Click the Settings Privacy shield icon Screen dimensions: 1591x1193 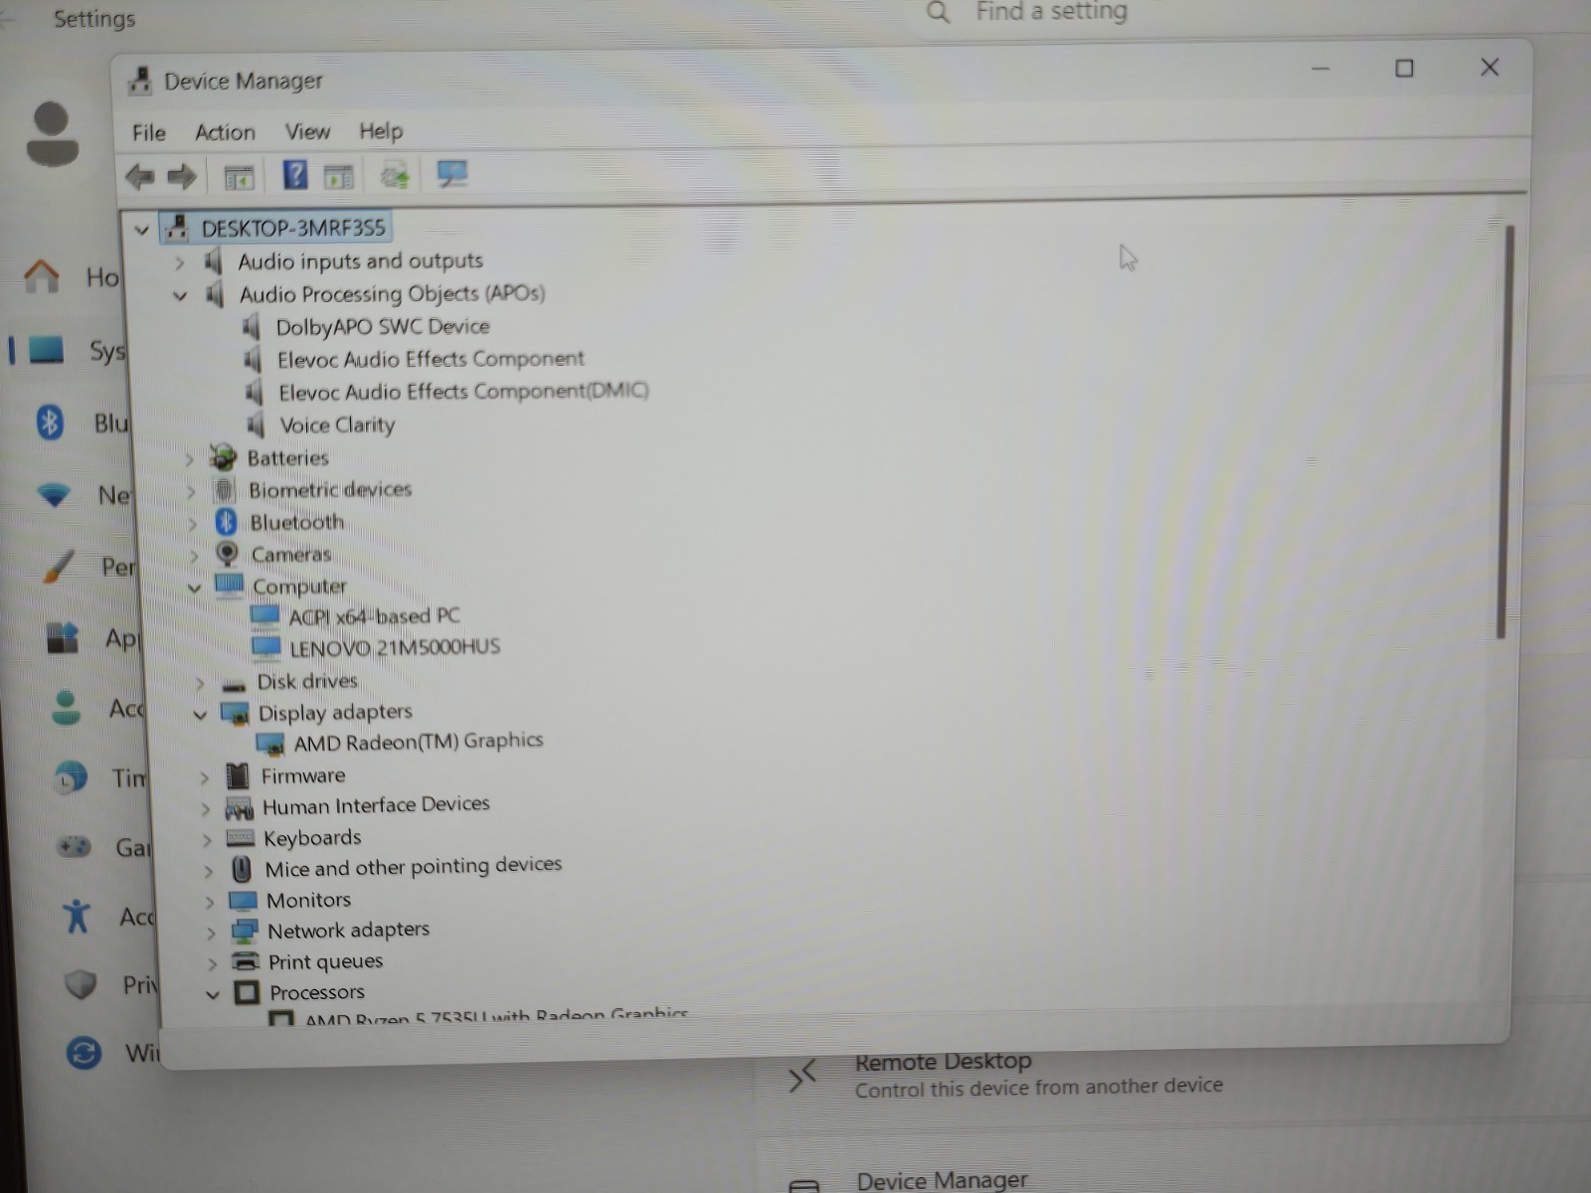[81, 984]
